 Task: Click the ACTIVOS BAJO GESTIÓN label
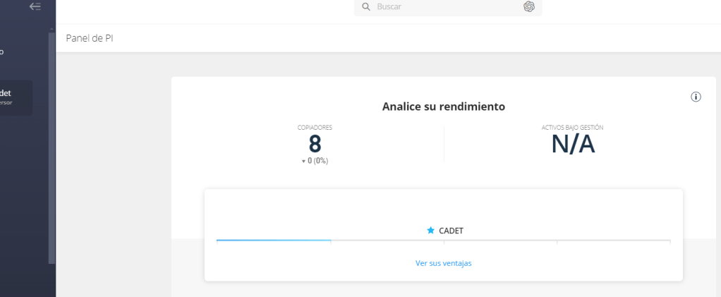tap(572, 128)
